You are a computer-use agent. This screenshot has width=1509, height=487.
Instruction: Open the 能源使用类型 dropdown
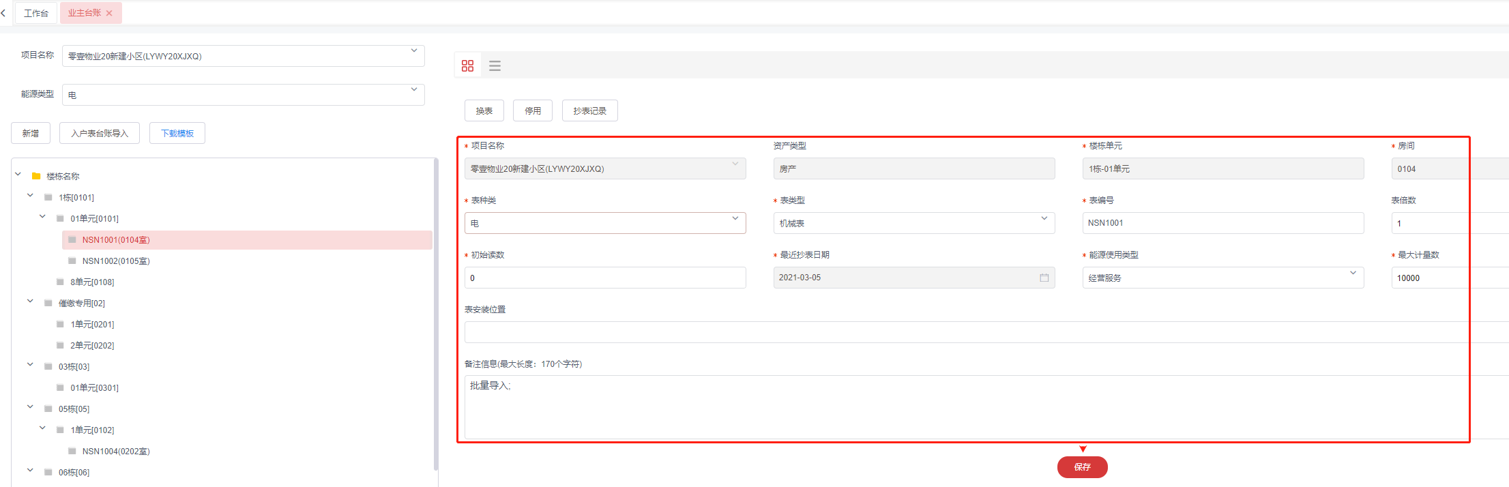pyautogui.click(x=1223, y=278)
